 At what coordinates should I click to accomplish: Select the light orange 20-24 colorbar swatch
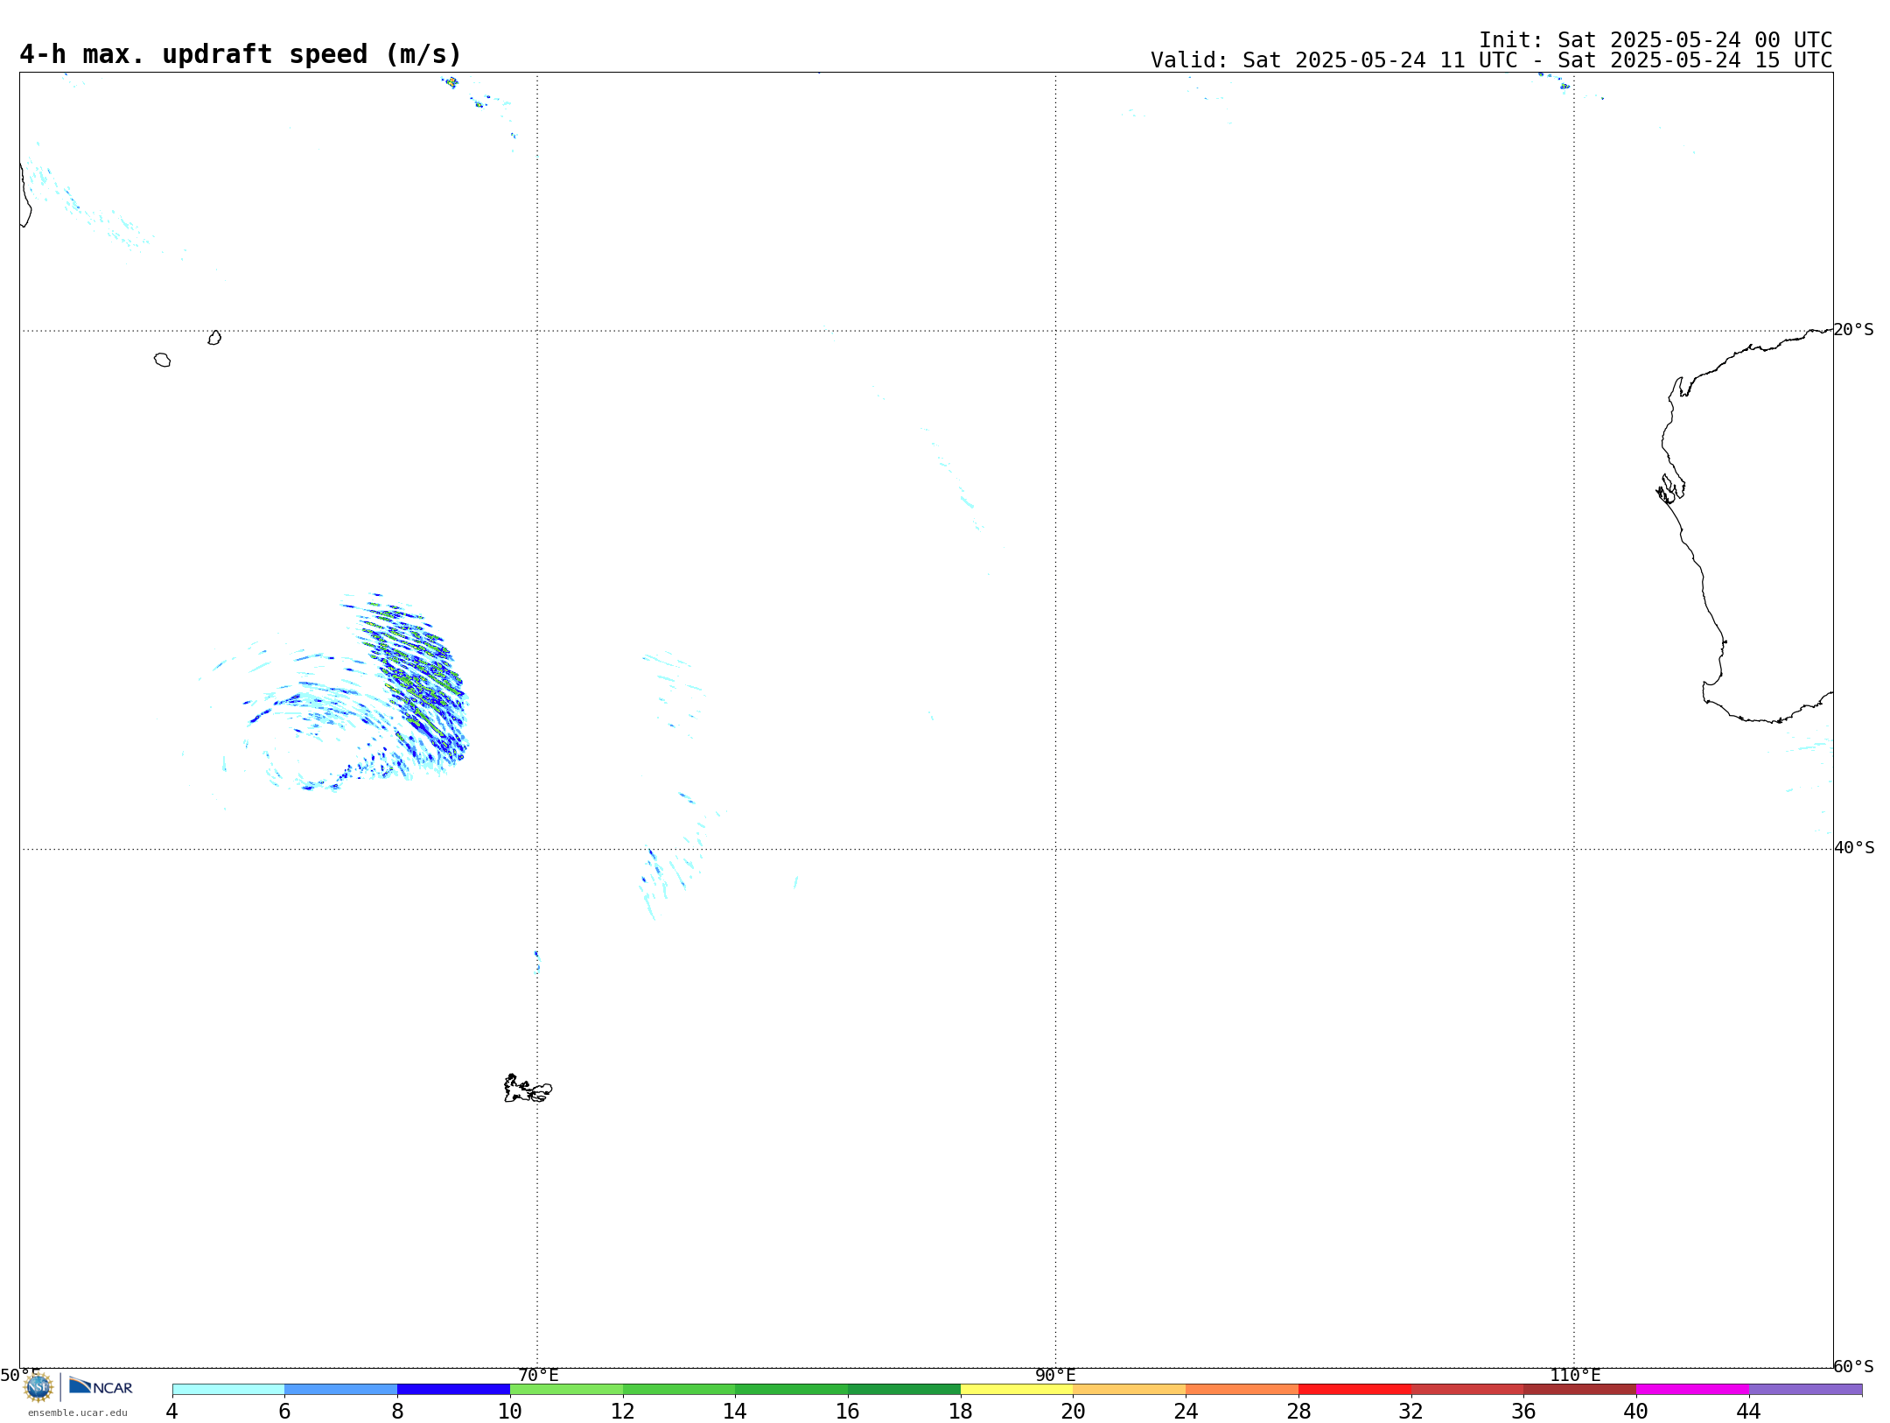pyautogui.click(x=1130, y=1390)
